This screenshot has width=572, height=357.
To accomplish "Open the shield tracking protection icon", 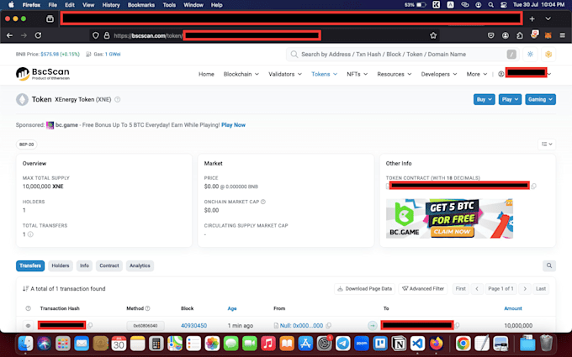I will pyautogui.click(x=96, y=35).
